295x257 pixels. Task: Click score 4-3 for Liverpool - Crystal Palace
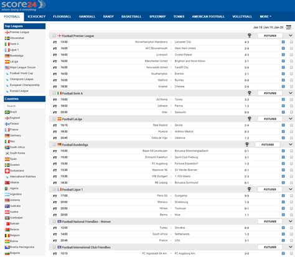pos(246,55)
